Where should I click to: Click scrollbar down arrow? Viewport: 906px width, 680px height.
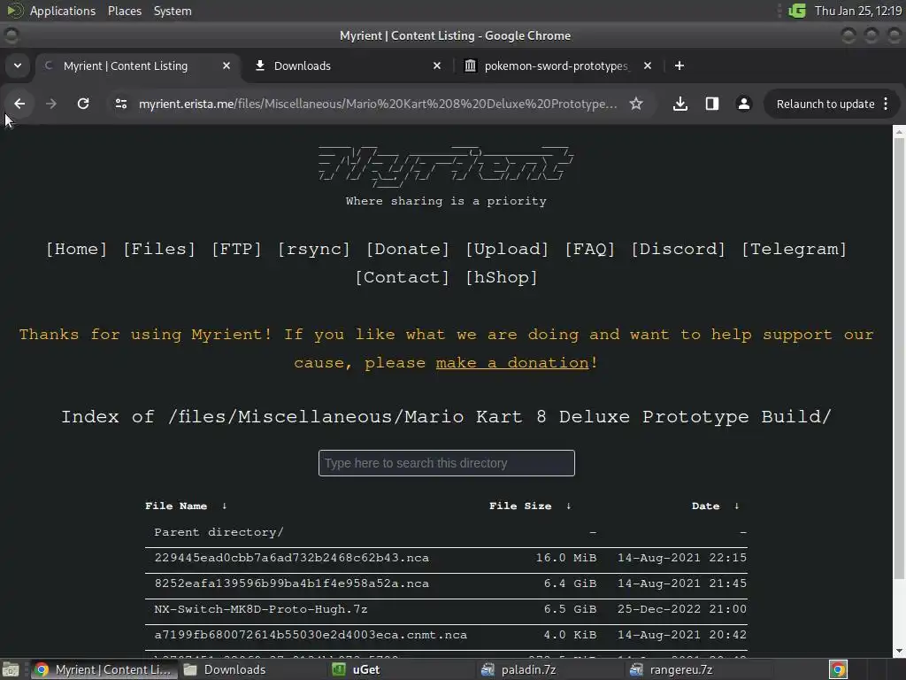(x=899, y=652)
